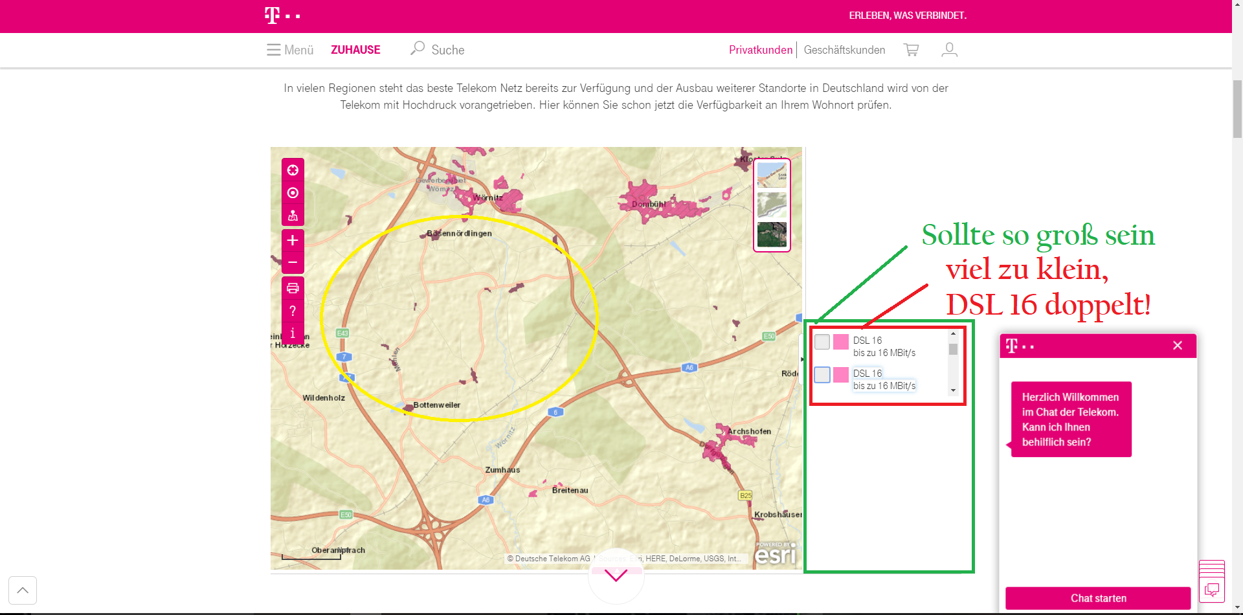Switch to Privatkunden
This screenshot has width=1243, height=615.
761,50
